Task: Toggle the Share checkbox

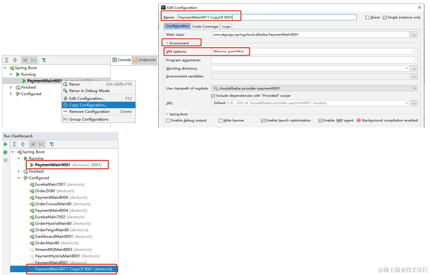Action: 368,18
